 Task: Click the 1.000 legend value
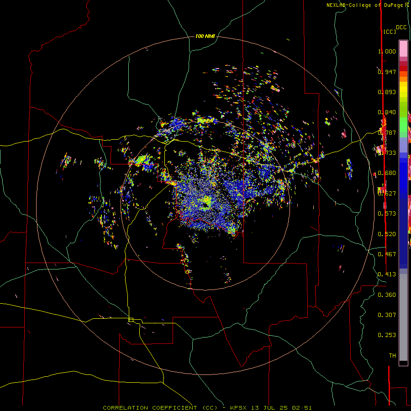387,51
